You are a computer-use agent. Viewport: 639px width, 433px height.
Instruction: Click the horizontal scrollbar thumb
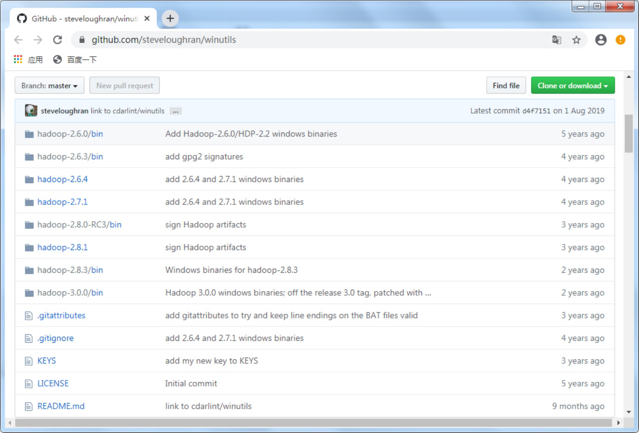tap(313, 423)
